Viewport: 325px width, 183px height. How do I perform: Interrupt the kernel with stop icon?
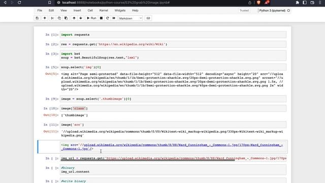pyautogui.click(x=101, y=18)
